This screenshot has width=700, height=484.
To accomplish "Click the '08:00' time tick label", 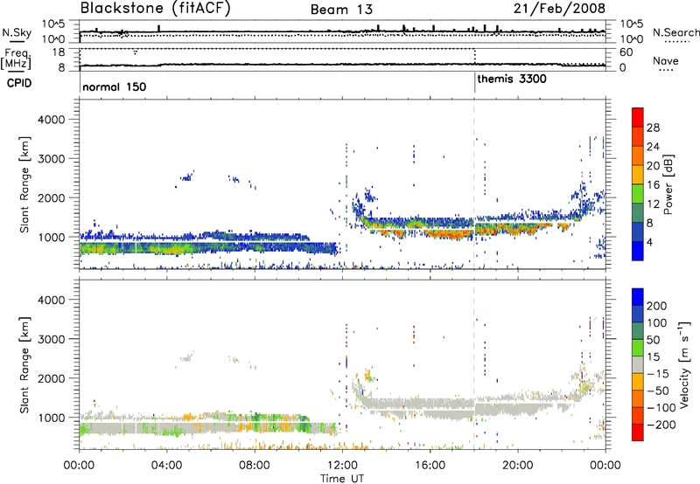I will point(255,466).
